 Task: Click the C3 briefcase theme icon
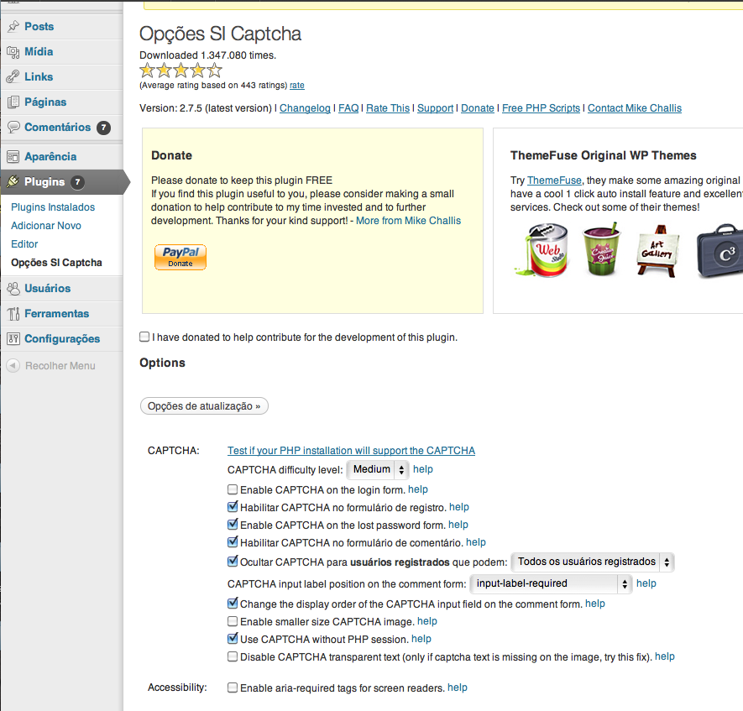coord(719,251)
